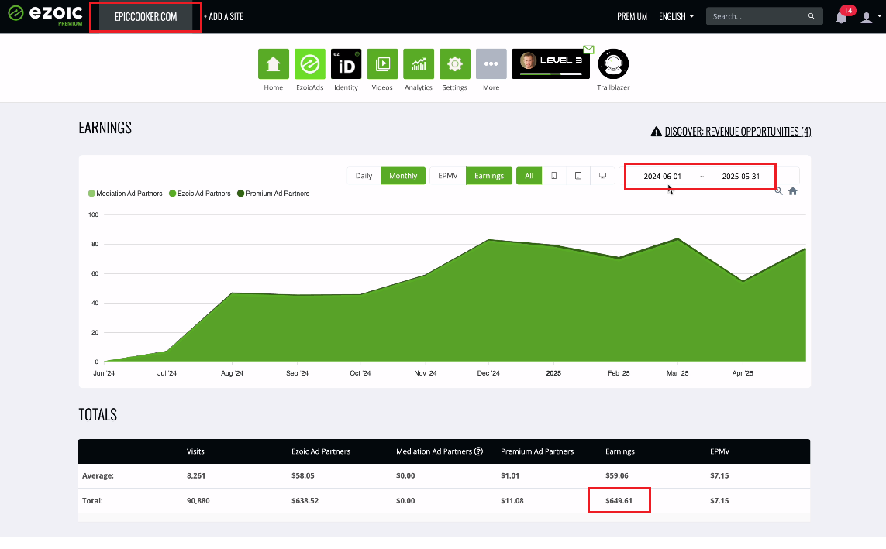Click total Premium Ad Partners $11.08
Image resolution: width=886 pixels, height=549 pixels.
[x=512, y=500]
